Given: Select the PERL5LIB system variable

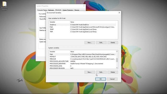Looking at the screenshot, I should [82, 59].
